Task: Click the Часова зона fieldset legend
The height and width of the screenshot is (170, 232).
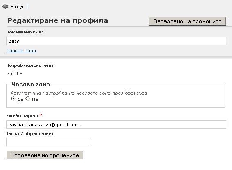Action: [31, 84]
